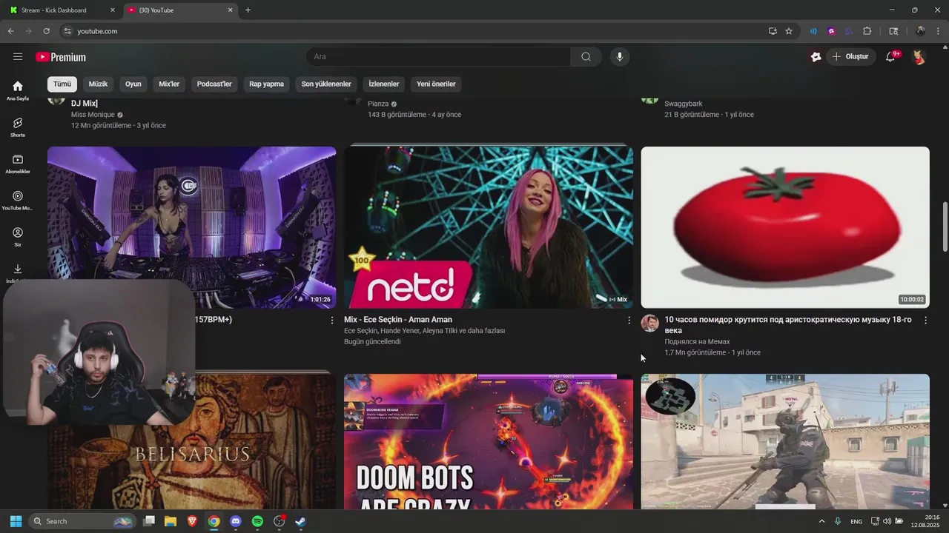Screen dimensions: 949x533
Task: Open Miss Monique channel link
Action: click(93, 115)
